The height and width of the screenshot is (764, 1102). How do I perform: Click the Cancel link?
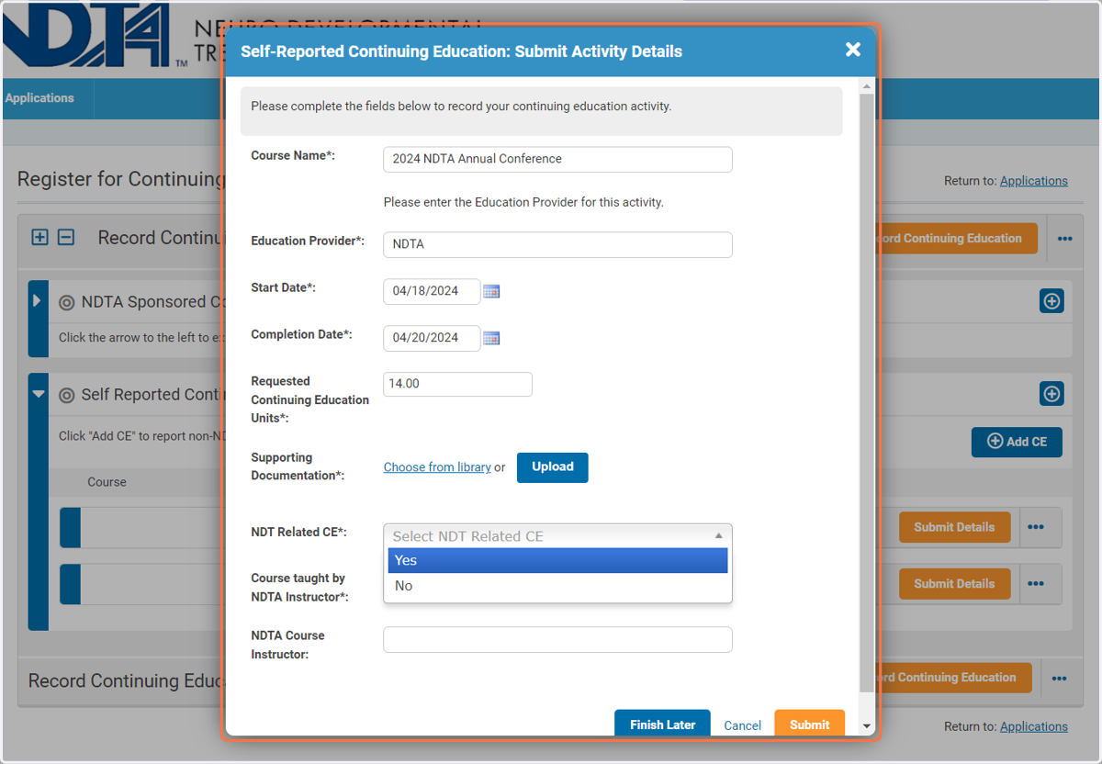(x=742, y=725)
